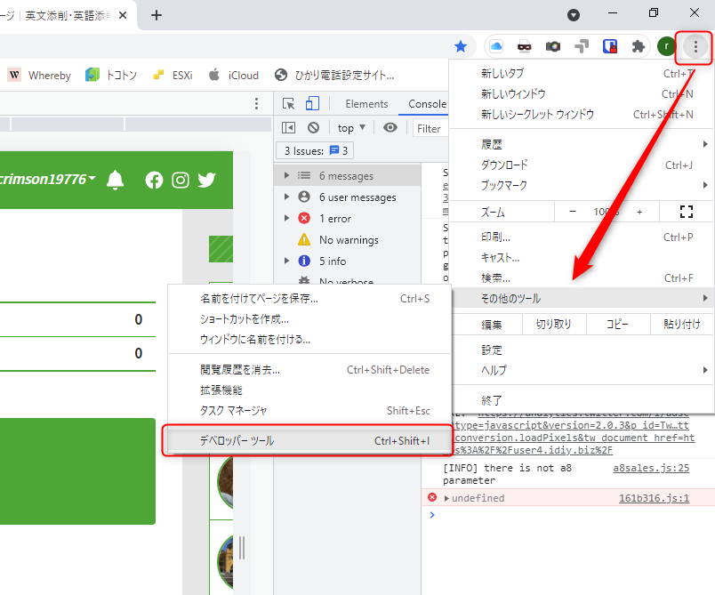Open the トコトン bookmark
The width and height of the screenshot is (715, 595).
pyautogui.click(x=111, y=75)
